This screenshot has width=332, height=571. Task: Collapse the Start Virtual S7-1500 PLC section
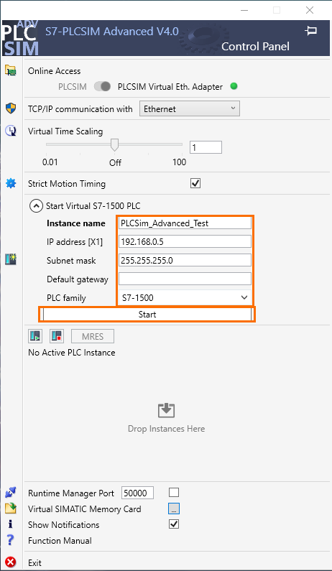pos(36,206)
